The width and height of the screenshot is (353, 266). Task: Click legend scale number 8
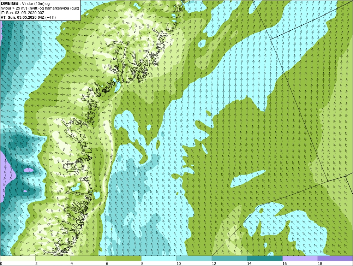(x=142, y=264)
